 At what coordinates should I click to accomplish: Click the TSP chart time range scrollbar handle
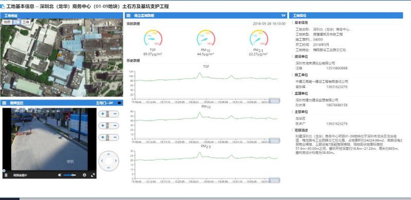tap(274, 101)
